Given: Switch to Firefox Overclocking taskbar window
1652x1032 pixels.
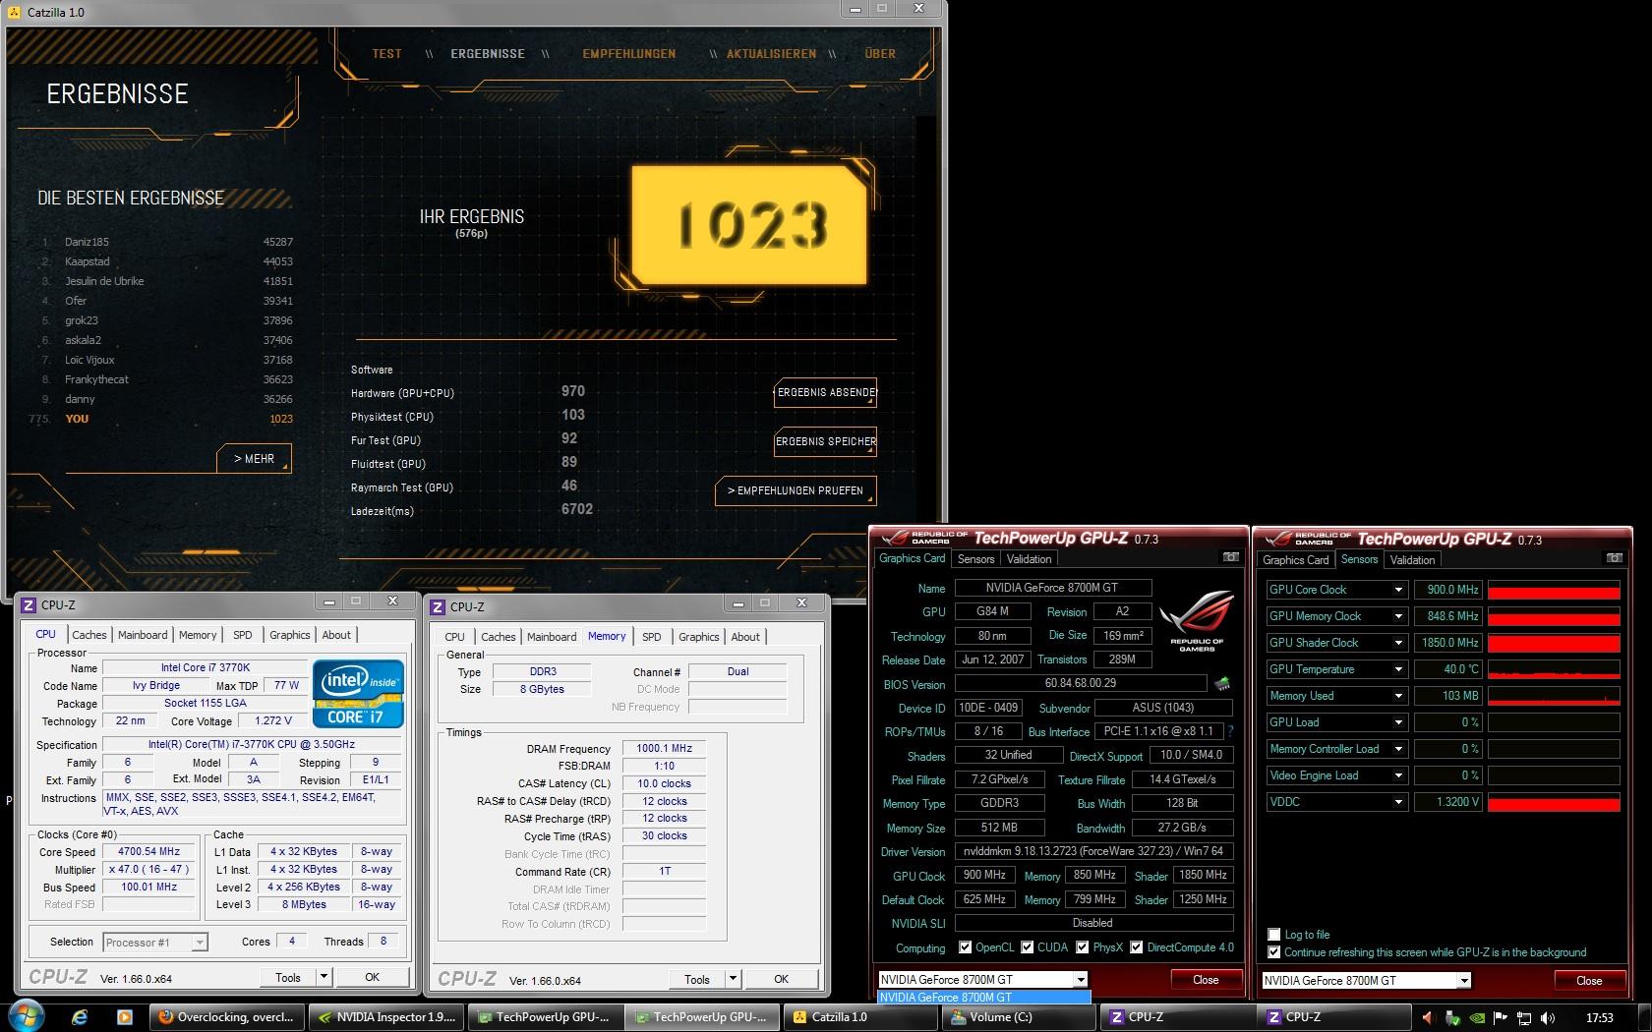Looking at the screenshot, I should click(x=228, y=1017).
